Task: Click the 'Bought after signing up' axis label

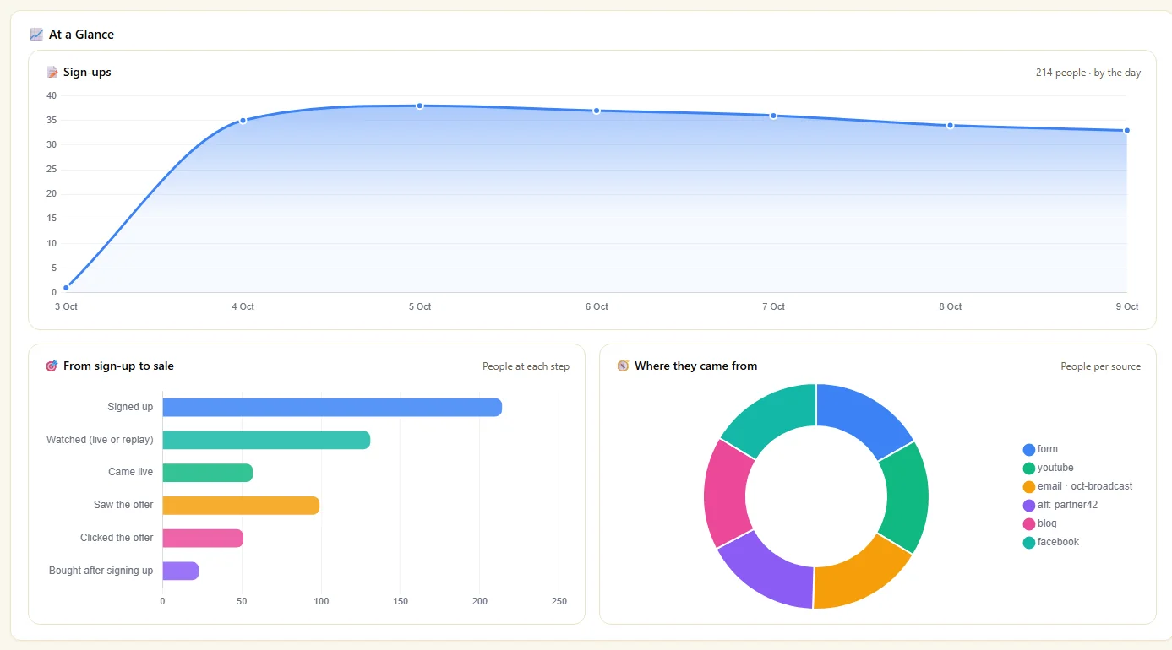Action: click(x=101, y=571)
